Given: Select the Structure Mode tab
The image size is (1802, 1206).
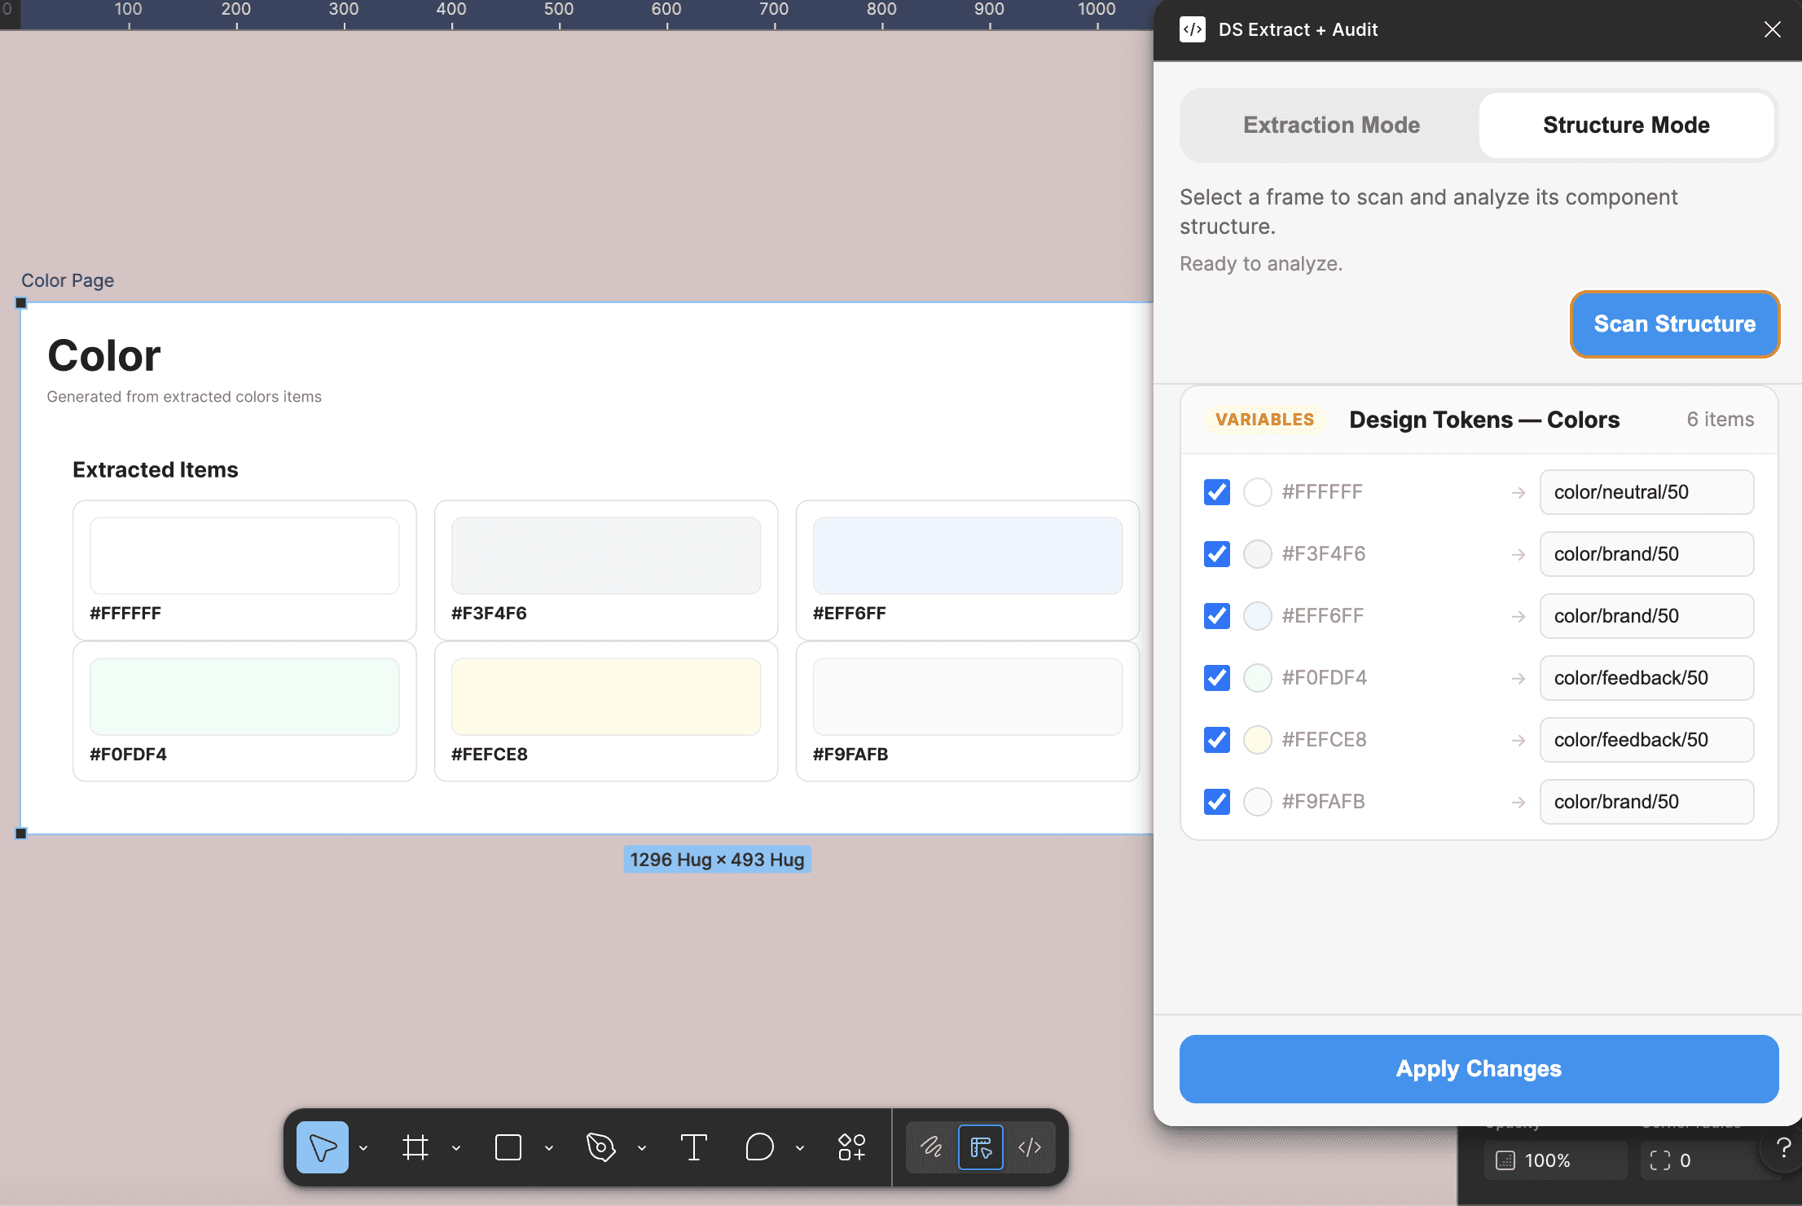Looking at the screenshot, I should point(1626,125).
